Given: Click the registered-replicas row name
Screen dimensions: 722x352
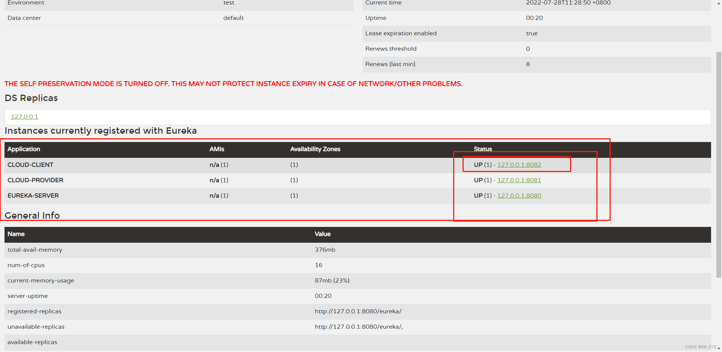Looking at the screenshot, I should click(x=34, y=311).
